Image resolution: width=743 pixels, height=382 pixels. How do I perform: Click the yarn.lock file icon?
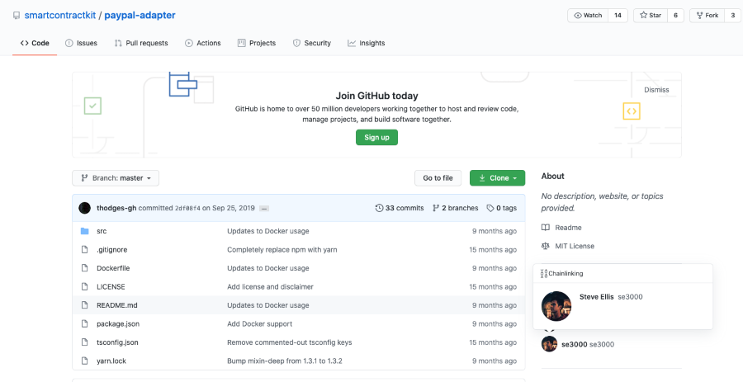pos(85,361)
